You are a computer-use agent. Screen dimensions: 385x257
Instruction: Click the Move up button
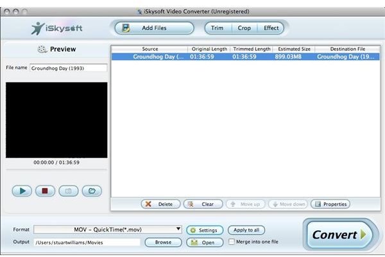(x=246, y=204)
